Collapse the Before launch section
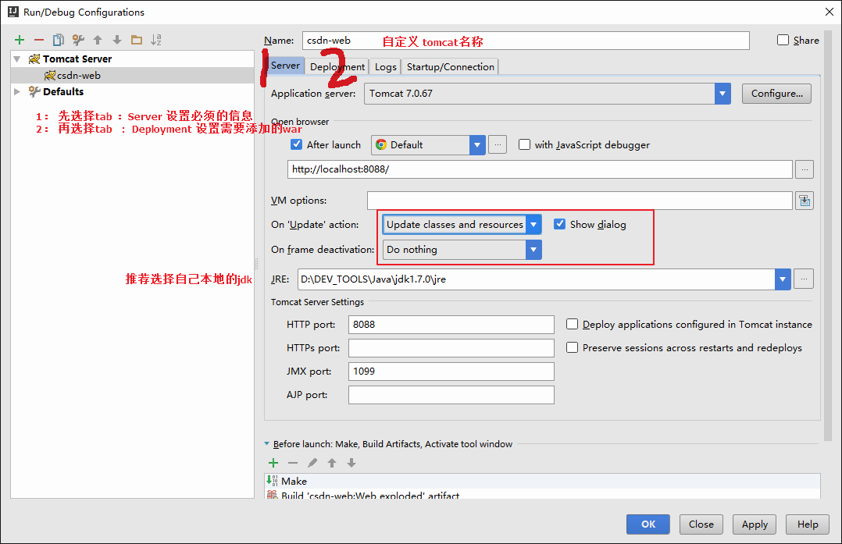 click(267, 443)
